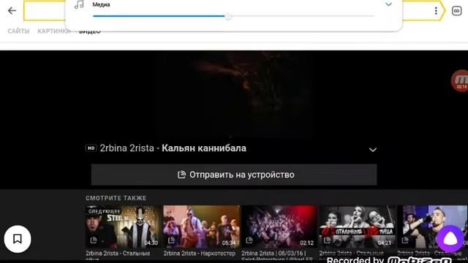Click the 2rbina 2rista - Наркотестер title
This screenshot has width=468, height=263.
(x=200, y=254)
